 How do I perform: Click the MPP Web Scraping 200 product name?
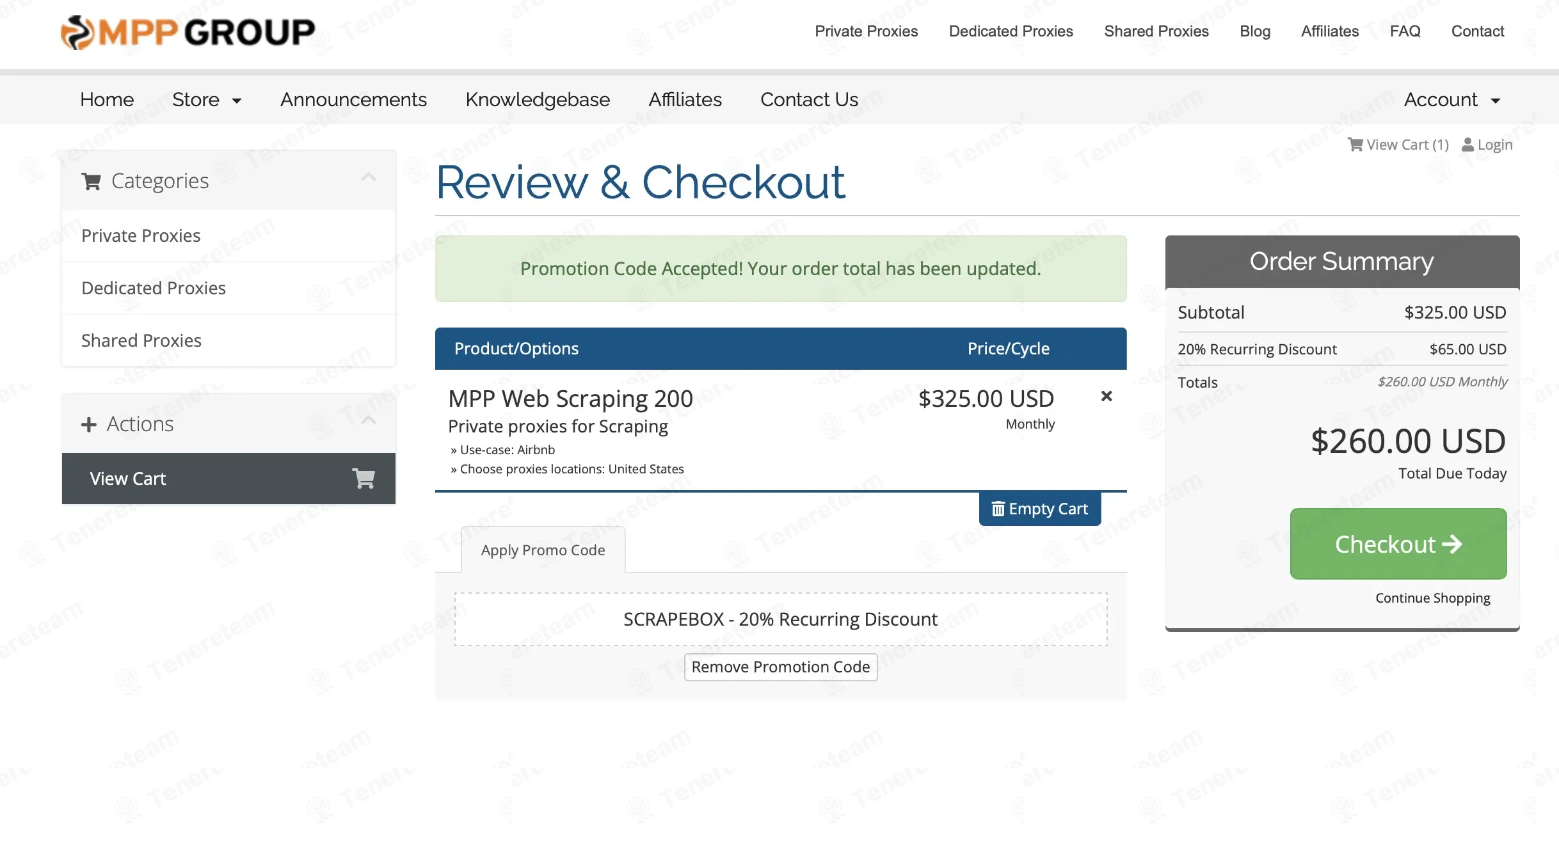[570, 399]
